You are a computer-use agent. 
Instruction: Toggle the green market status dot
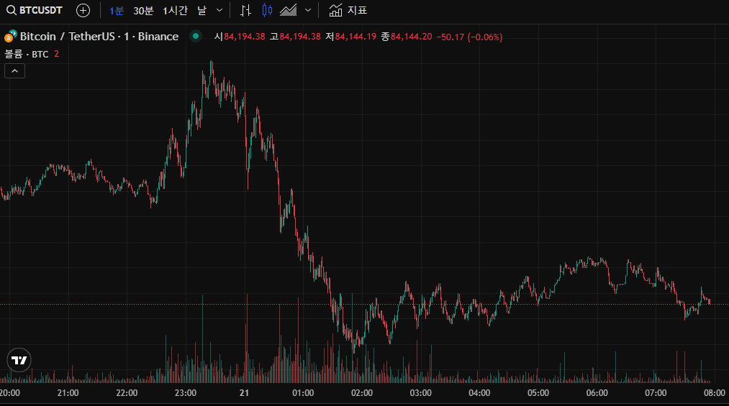pyautogui.click(x=196, y=37)
